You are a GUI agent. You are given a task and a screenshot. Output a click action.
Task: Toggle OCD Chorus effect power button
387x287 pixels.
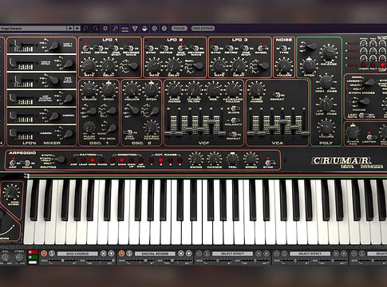pyautogui.click(x=44, y=254)
